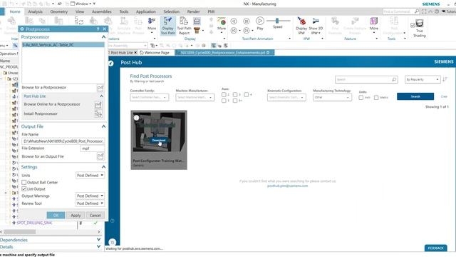Viewport: 456px width, 257px height.
Task: Click the OK button in Postprocess dialog
Action: (56, 216)
